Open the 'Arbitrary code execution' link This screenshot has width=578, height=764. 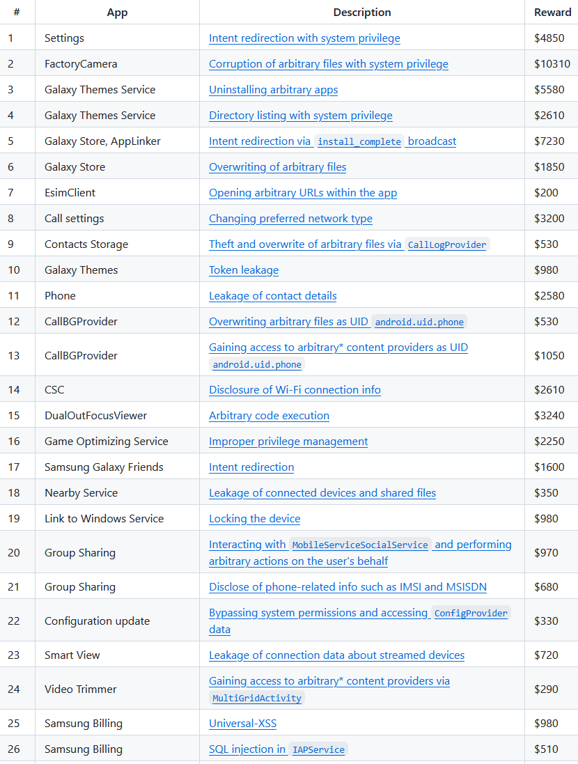[269, 416]
